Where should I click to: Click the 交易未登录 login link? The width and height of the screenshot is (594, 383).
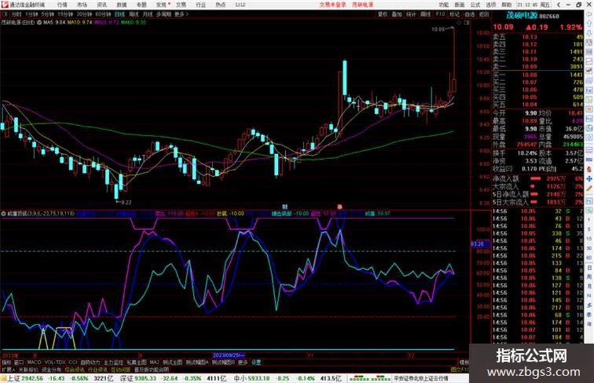(x=333, y=5)
